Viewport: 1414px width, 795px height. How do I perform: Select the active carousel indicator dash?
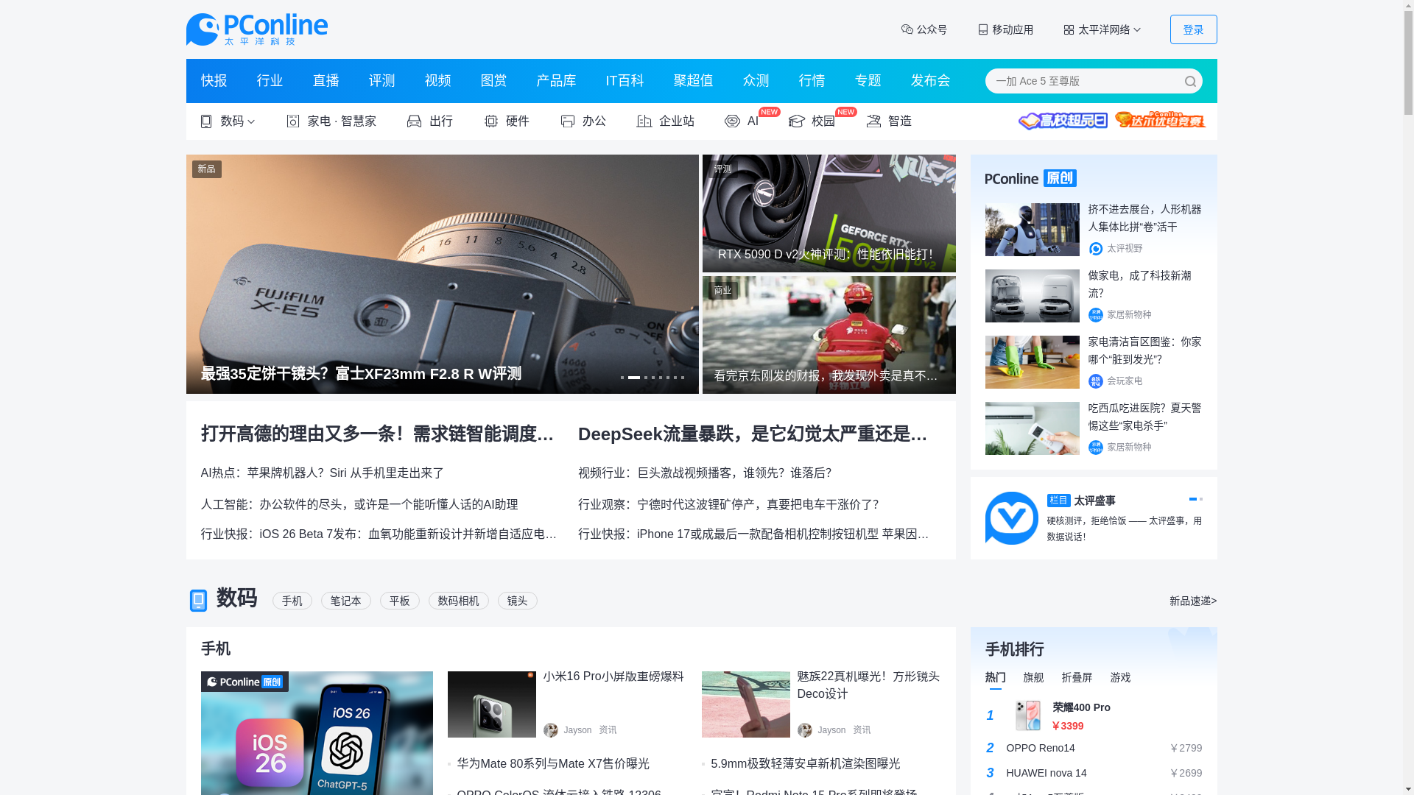[x=633, y=378]
